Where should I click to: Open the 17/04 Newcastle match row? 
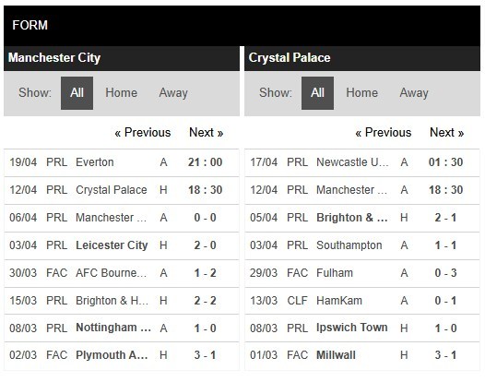pos(362,162)
